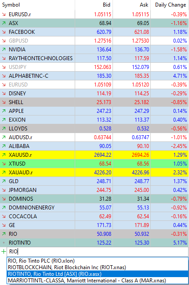The width and height of the screenshot is (189, 285).
Task: Click the Daily Change column header
Action: click(x=170, y=5)
